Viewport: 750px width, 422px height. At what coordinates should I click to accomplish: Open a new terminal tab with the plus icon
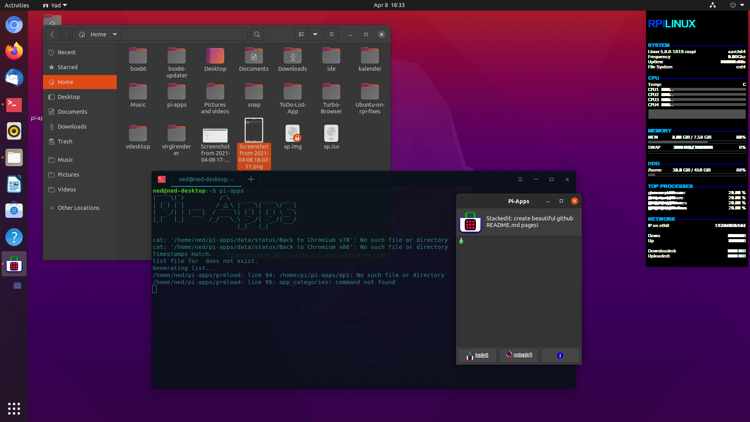tap(251, 179)
